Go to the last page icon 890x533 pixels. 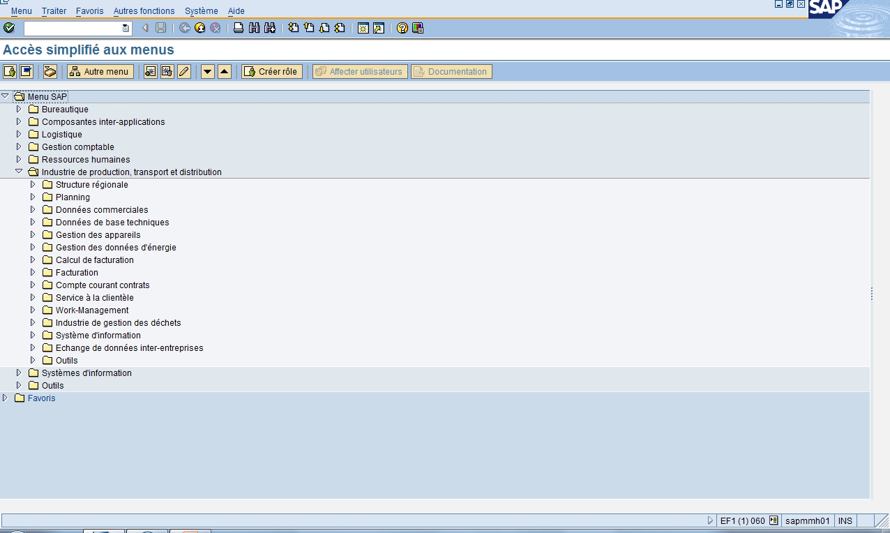coord(340,28)
